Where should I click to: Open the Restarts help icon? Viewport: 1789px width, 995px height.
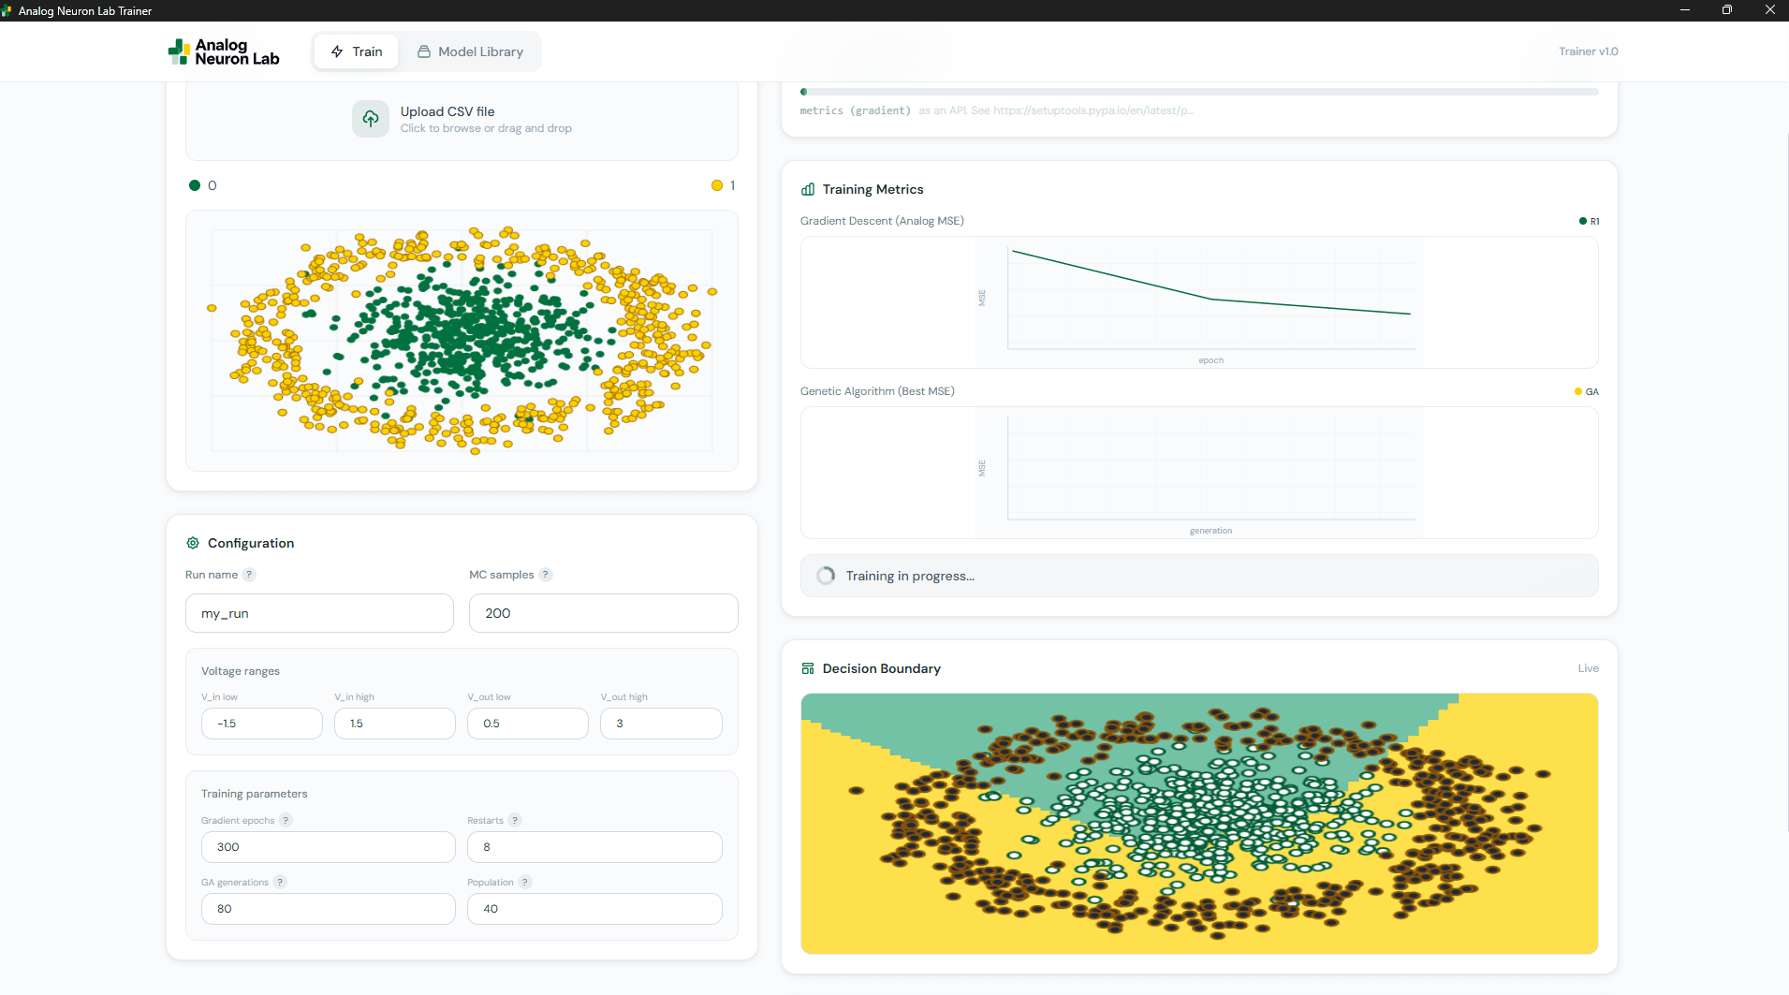[517, 820]
